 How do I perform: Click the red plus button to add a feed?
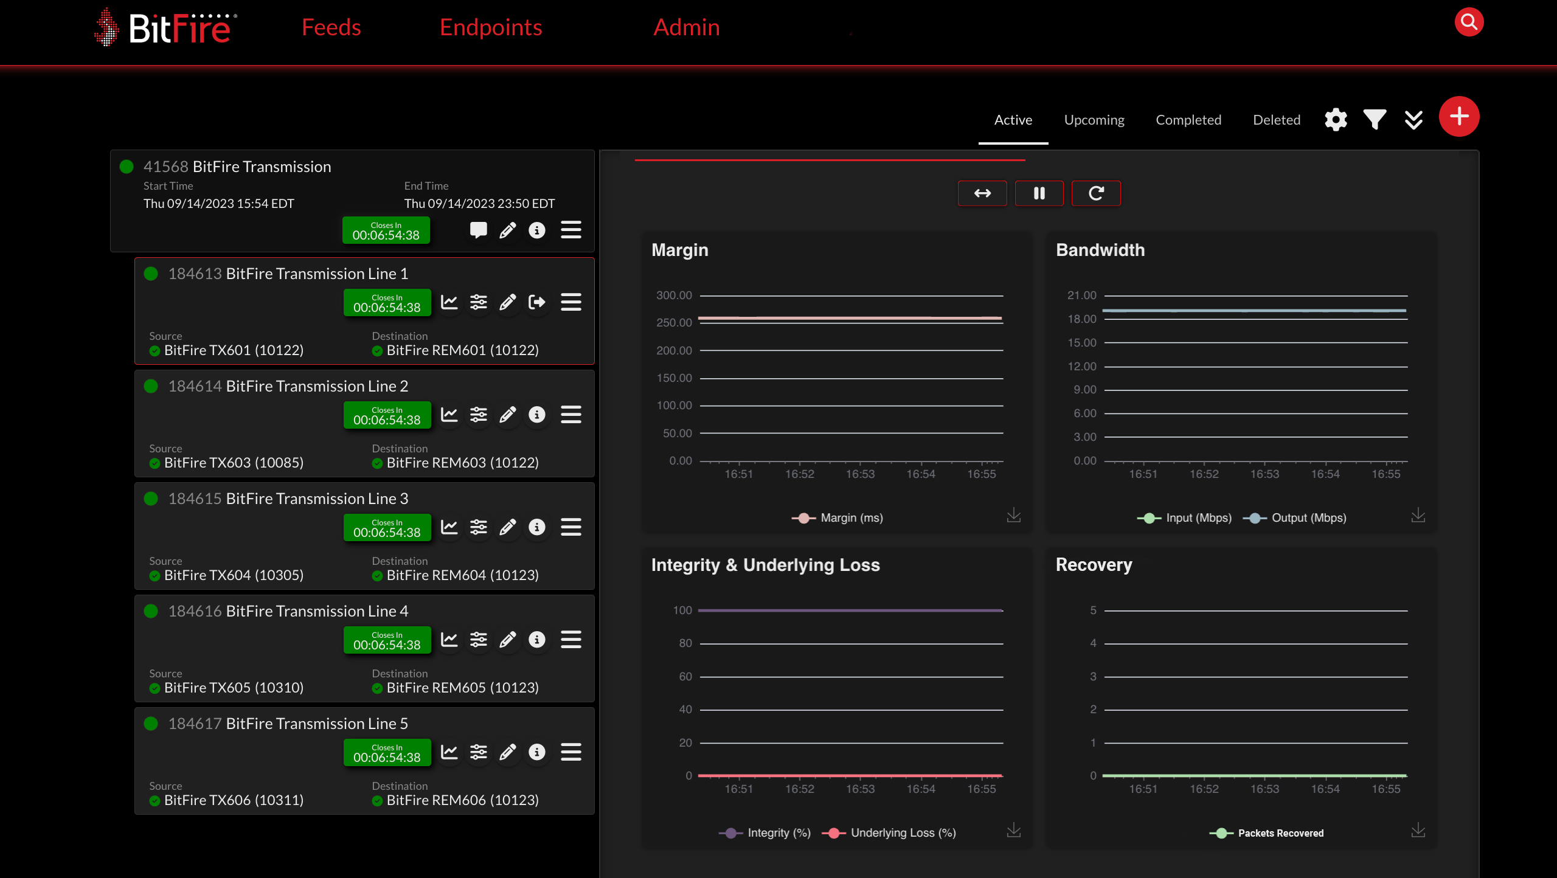(1459, 116)
